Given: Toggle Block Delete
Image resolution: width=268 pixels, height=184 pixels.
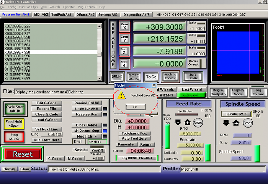Looking at the screenshot, I should coord(87,125).
